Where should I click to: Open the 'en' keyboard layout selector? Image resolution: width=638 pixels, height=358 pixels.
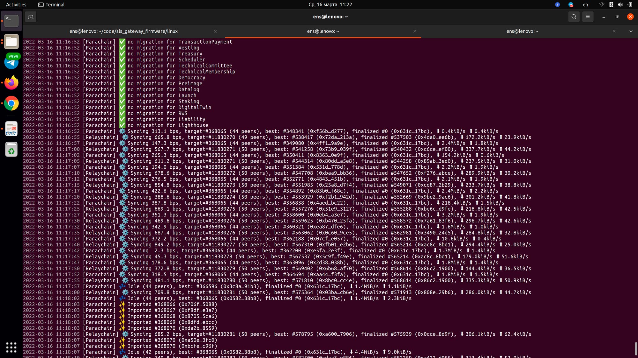585,4
